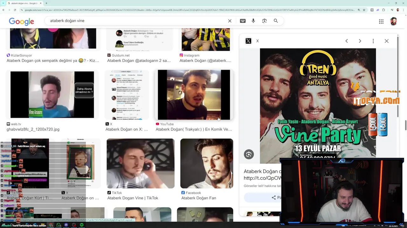Open Spotify from the taskbar
407x228 pixels.
[x=82, y=225]
